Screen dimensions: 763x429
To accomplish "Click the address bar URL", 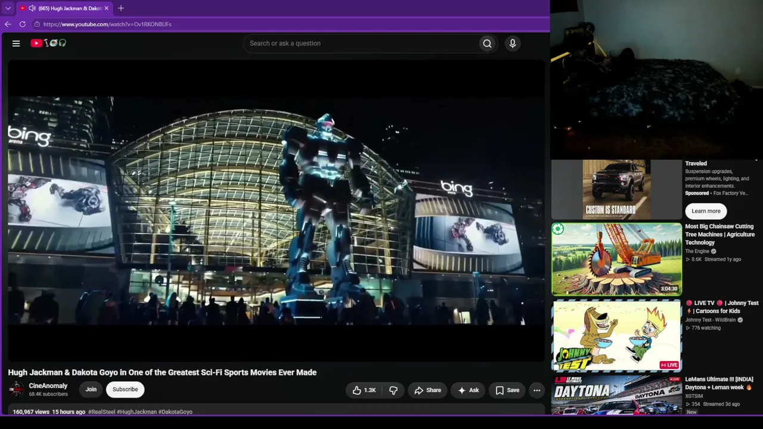I will [x=107, y=24].
